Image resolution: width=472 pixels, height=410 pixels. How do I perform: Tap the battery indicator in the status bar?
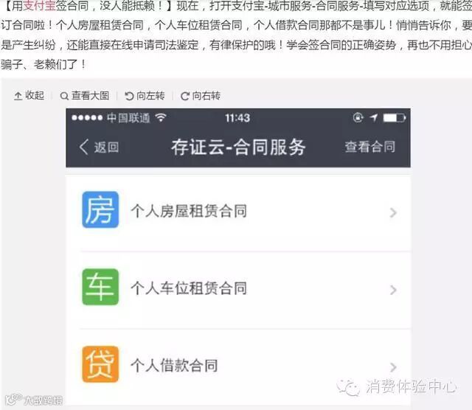(x=395, y=118)
